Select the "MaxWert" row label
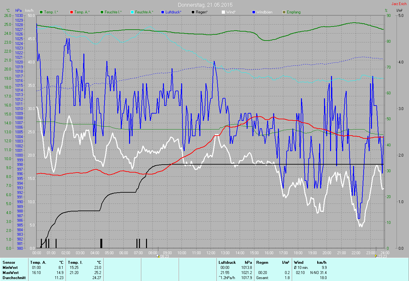The width and height of the screenshot is (409, 281). pyautogui.click(x=11, y=272)
